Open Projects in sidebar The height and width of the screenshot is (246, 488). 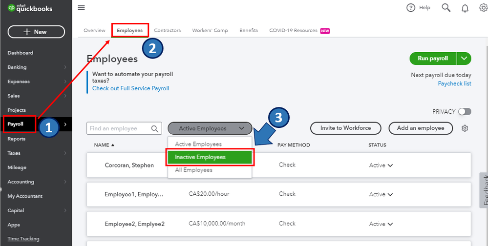17,110
